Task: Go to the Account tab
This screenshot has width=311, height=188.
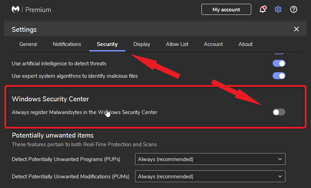Action: point(214,44)
